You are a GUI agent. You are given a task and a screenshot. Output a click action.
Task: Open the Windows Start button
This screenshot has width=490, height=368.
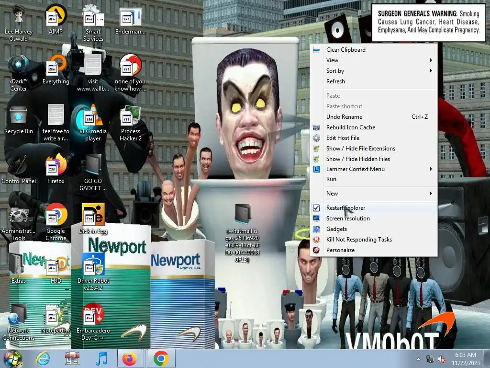12,359
